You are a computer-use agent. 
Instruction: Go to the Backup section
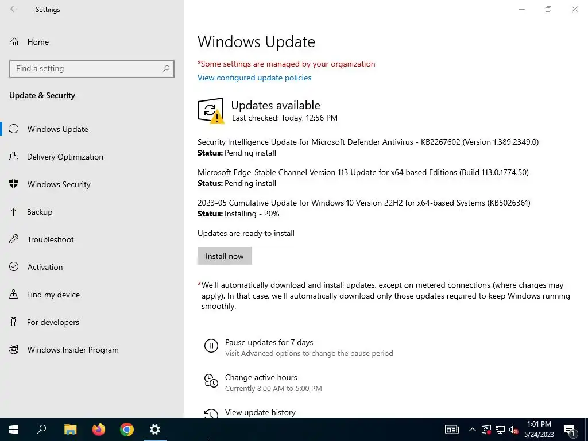(40, 212)
